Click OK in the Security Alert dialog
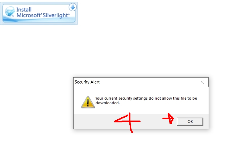252x165 pixels. (190, 122)
